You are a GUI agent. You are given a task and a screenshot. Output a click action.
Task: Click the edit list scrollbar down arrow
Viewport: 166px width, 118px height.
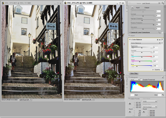[165, 70]
